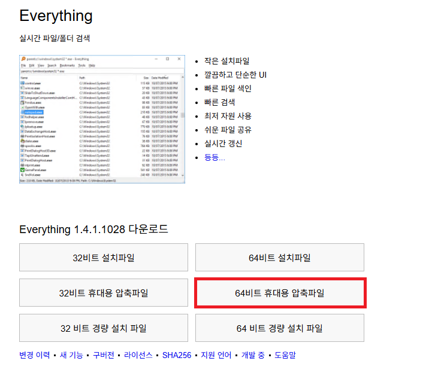The height and width of the screenshot is (370, 444).
Task: Click the 쉬운 파일 공유 bullet text
Action: click(x=228, y=130)
